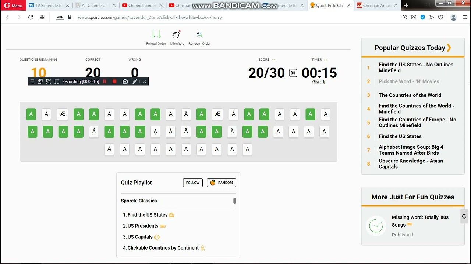Image resolution: width=471 pixels, height=264 pixels.
Task: Click Bandicam magnifier search-window icon
Action: [48, 81]
